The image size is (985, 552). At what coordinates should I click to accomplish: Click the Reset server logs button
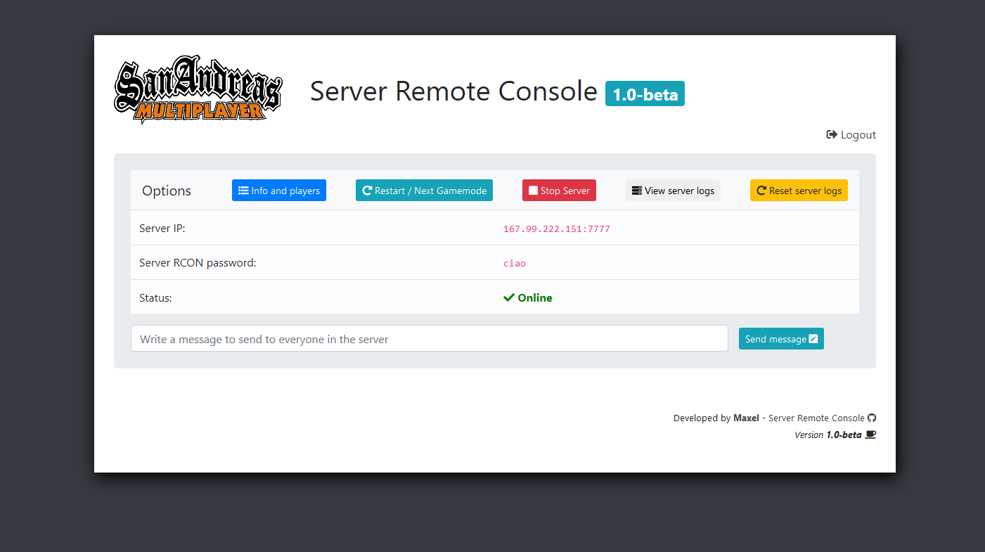(x=799, y=191)
